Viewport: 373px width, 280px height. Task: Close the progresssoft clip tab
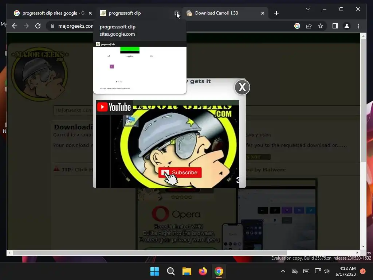(177, 13)
